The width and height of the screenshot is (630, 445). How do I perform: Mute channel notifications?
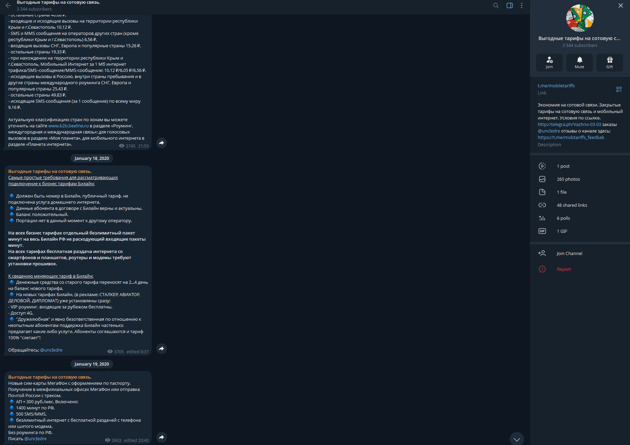pyautogui.click(x=580, y=63)
